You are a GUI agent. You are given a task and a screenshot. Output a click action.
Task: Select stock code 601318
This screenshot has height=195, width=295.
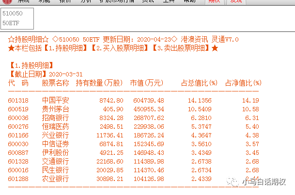click(18, 101)
